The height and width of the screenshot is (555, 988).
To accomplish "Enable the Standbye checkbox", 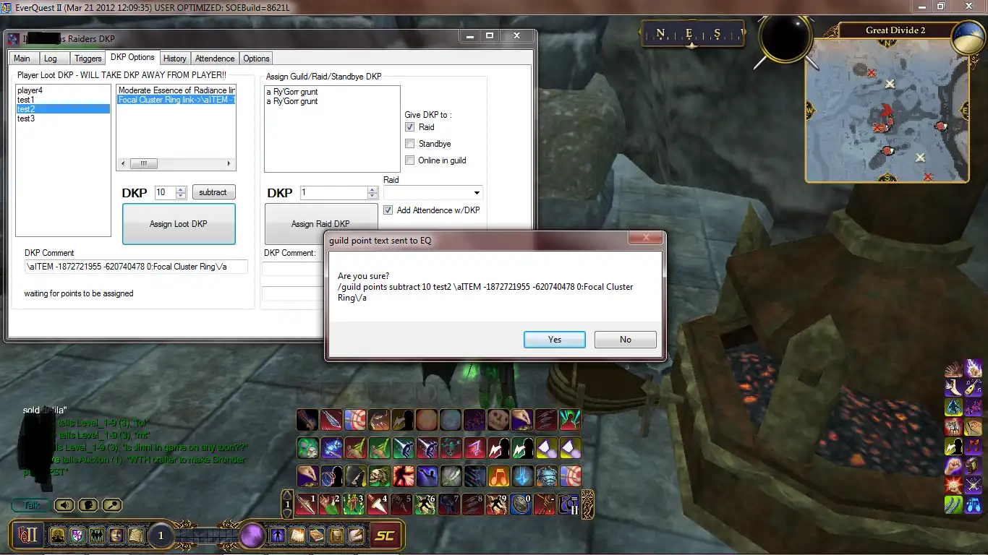I will coord(410,144).
